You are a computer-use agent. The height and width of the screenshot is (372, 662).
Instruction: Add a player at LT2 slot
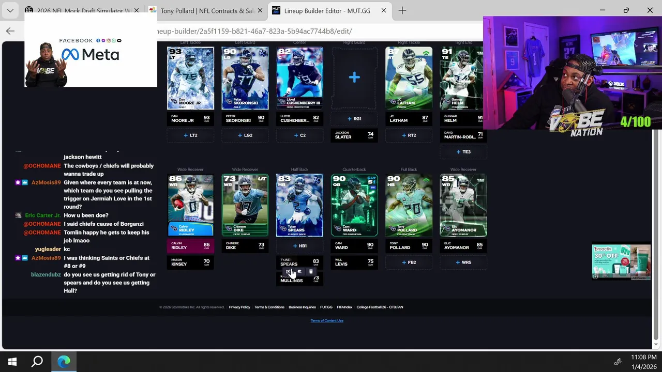click(190, 135)
